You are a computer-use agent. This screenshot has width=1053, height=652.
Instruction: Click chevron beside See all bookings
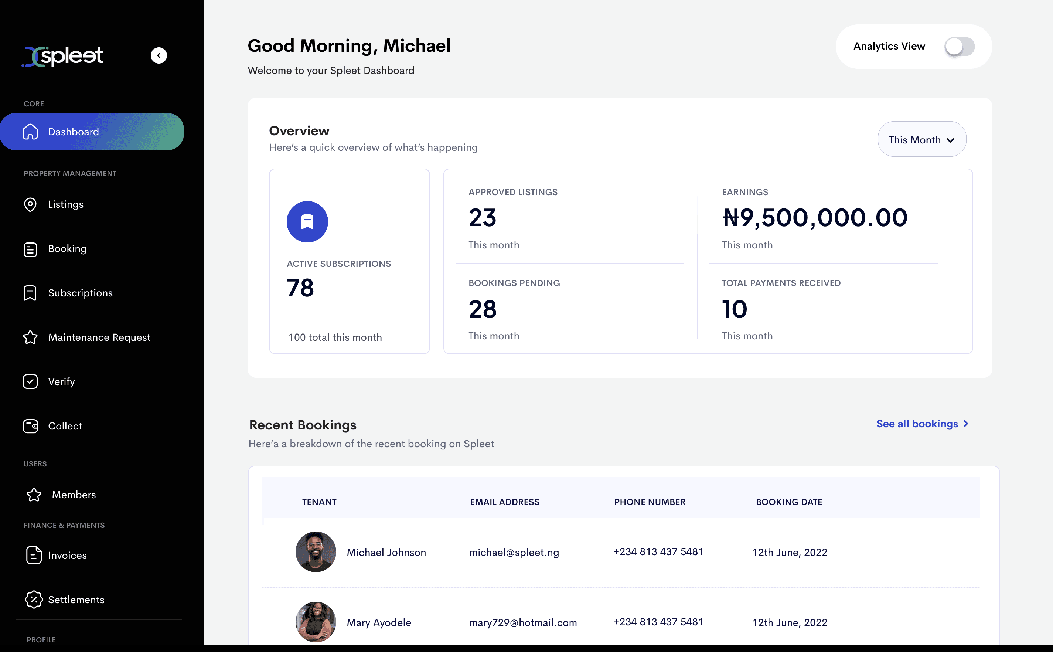[x=965, y=424]
